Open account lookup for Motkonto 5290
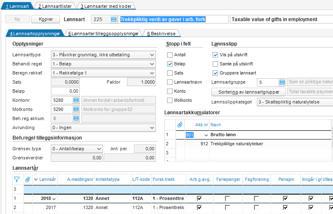 [x=76, y=109]
